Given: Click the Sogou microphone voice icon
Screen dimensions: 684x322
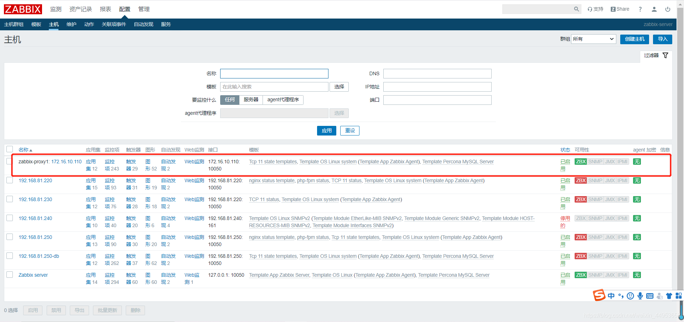Looking at the screenshot, I should [640, 296].
